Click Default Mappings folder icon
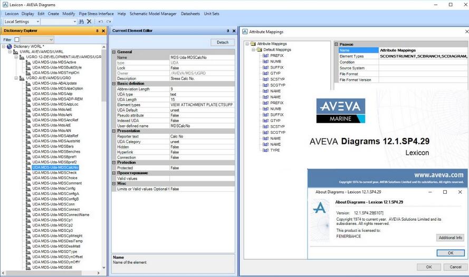 [x=260, y=50]
